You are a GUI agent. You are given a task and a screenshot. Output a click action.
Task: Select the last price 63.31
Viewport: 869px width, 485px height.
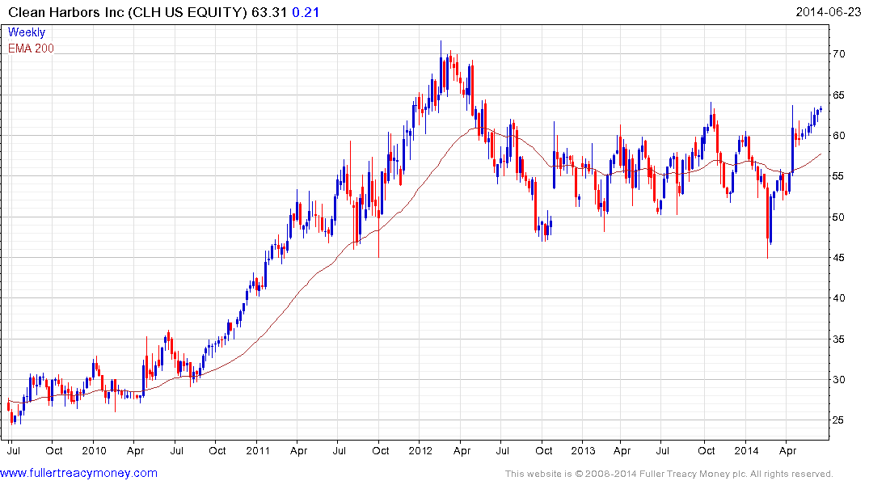click(269, 12)
